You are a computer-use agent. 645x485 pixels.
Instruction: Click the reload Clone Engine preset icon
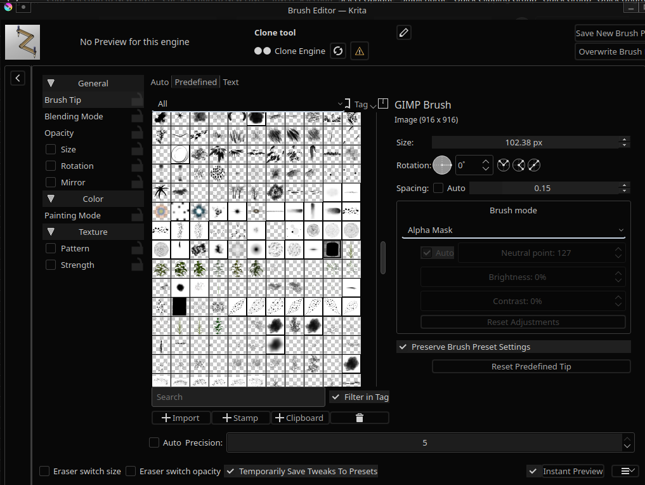tap(337, 51)
